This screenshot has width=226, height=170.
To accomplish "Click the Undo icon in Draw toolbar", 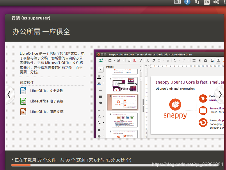I will coord(175,60).
